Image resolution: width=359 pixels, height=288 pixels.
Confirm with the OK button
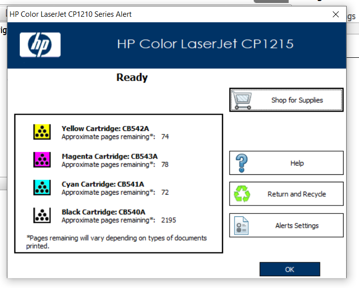290,269
